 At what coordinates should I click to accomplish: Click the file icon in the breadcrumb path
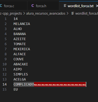pos(73,14)
